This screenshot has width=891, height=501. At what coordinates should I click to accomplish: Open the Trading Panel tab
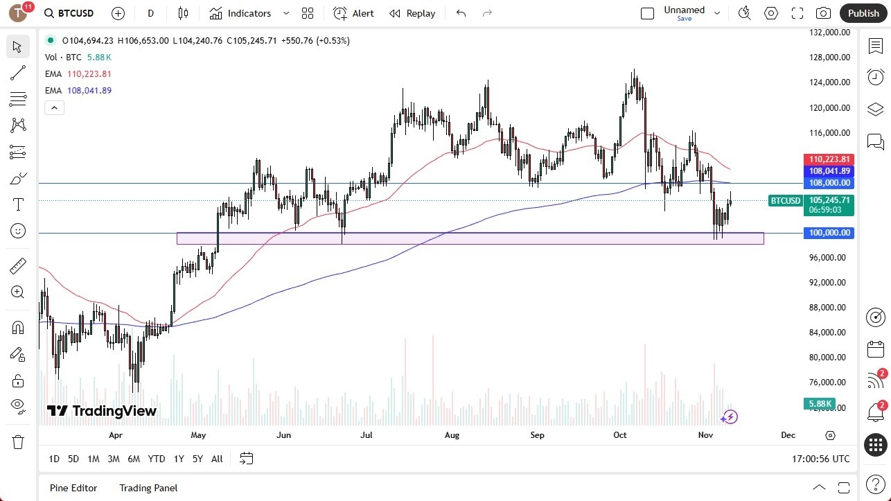coord(148,488)
